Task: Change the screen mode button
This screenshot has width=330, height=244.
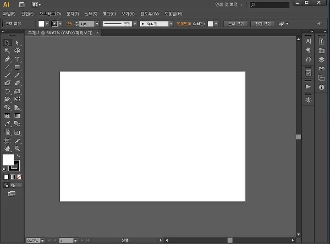Action: tap(12, 194)
